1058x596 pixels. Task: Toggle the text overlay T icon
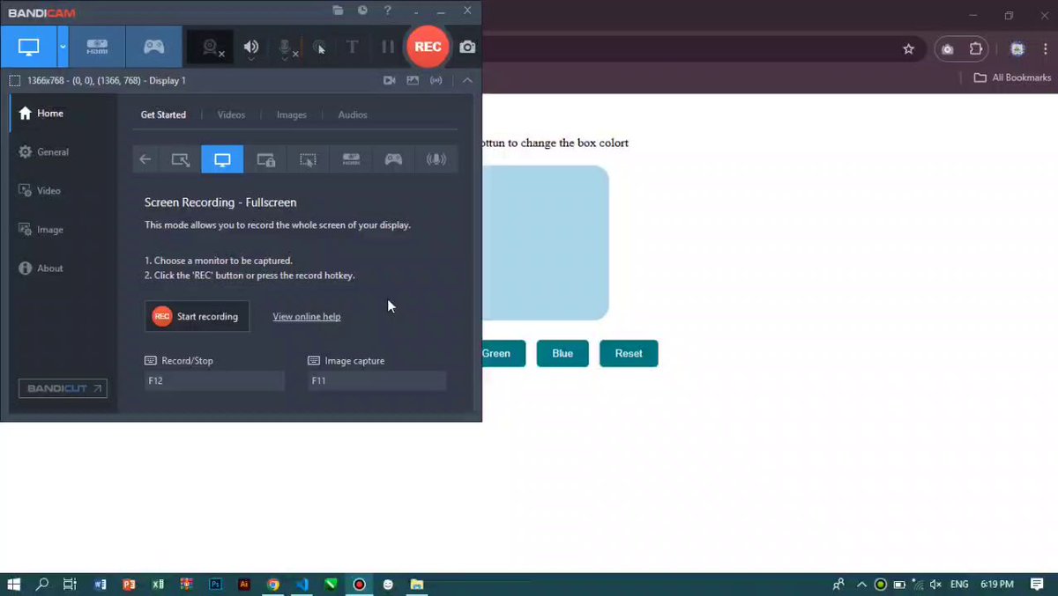[x=352, y=48]
